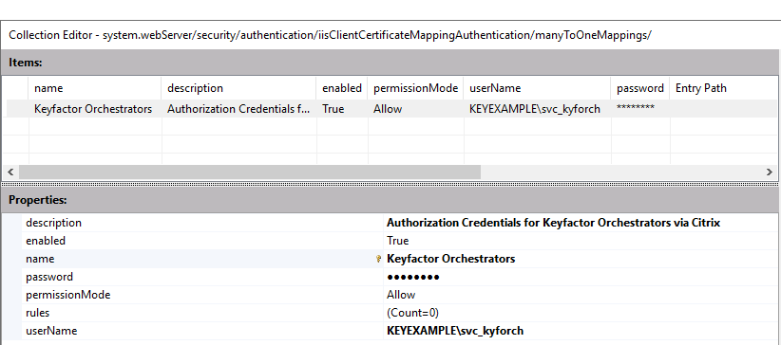This screenshot has height=345, width=781.
Task: Click the left scroll arrow of items list
Action: coord(10,172)
